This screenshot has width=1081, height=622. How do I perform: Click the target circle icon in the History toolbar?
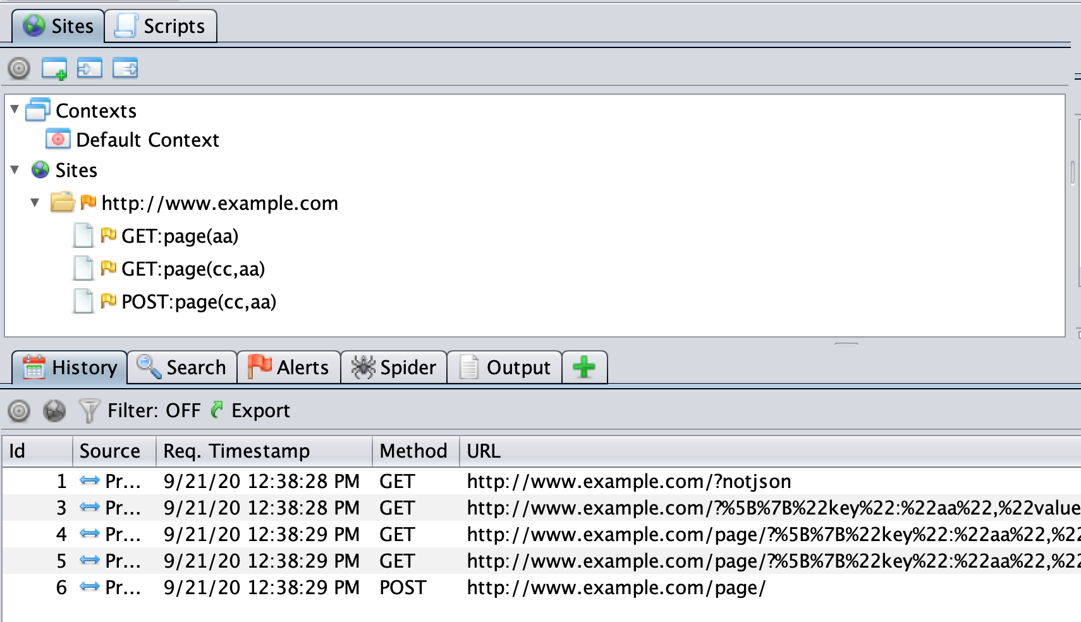(20, 410)
